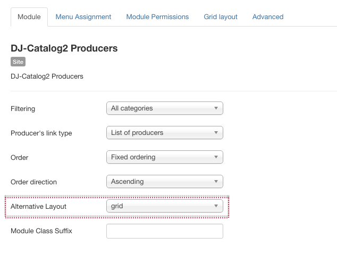Expand the Order direction dropdown showing Ascending

pyautogui.click(x=165, y=182)
